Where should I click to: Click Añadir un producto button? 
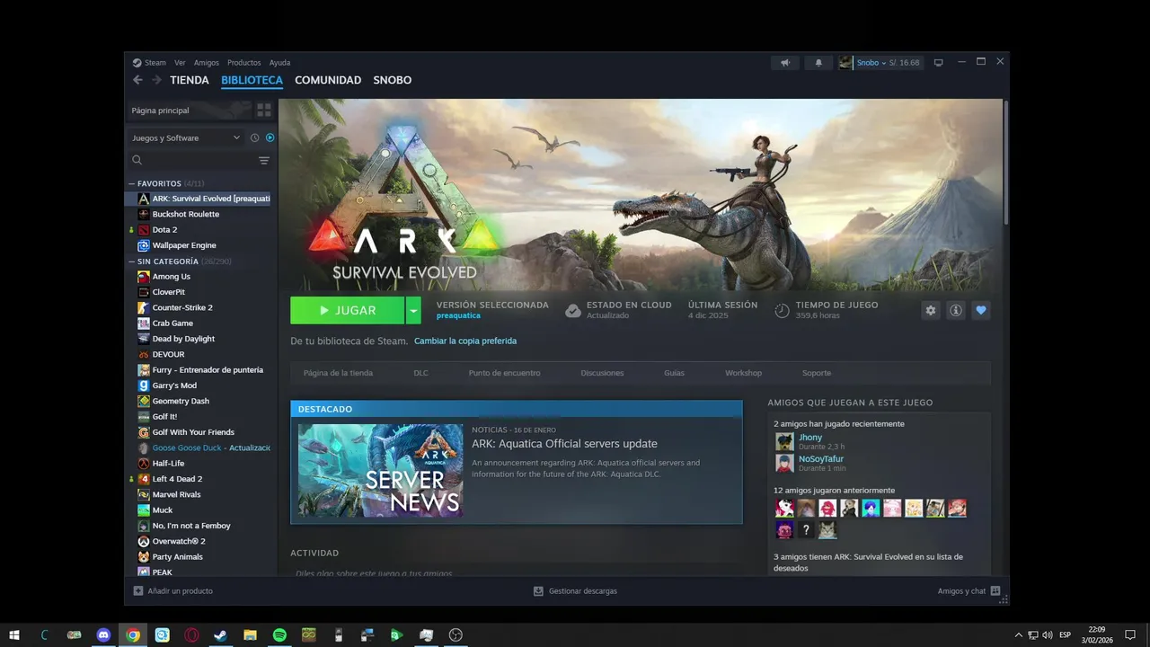tap(173, 591)
